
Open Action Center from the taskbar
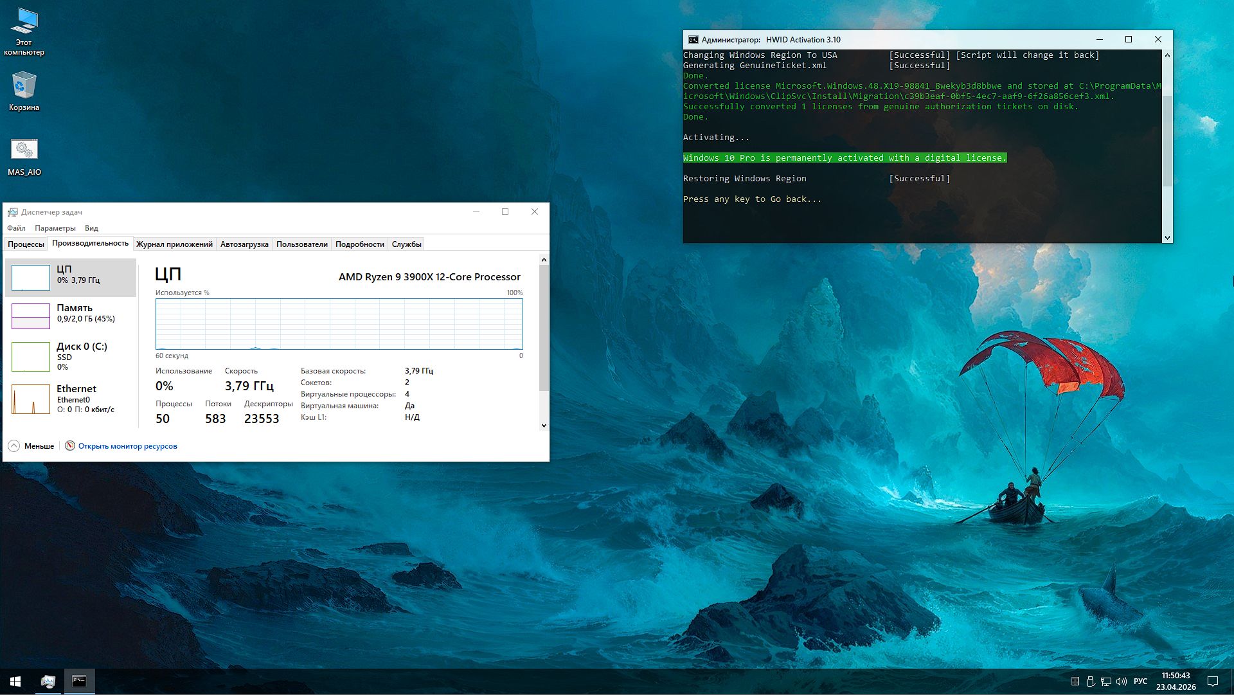click(1212, 682)
